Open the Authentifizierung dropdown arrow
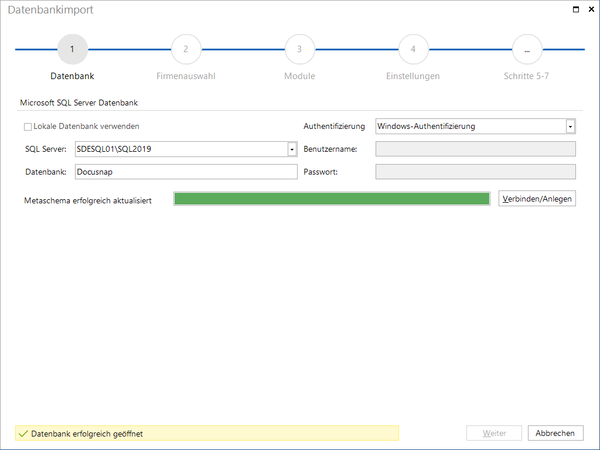Image resolution: width=600 pixels, height=450 pixels. coord(570,127)
